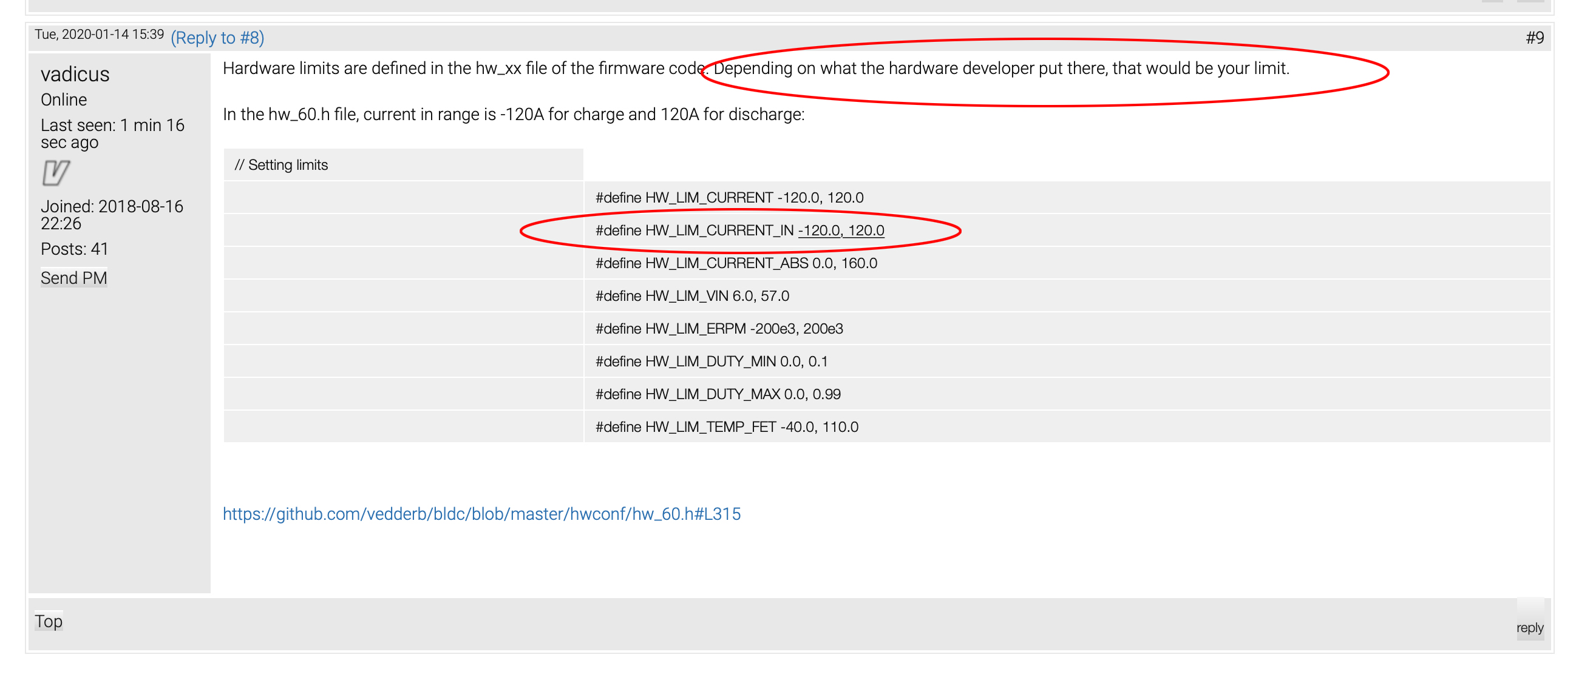Click the // Setting limits cell

[x=281, y=165]
